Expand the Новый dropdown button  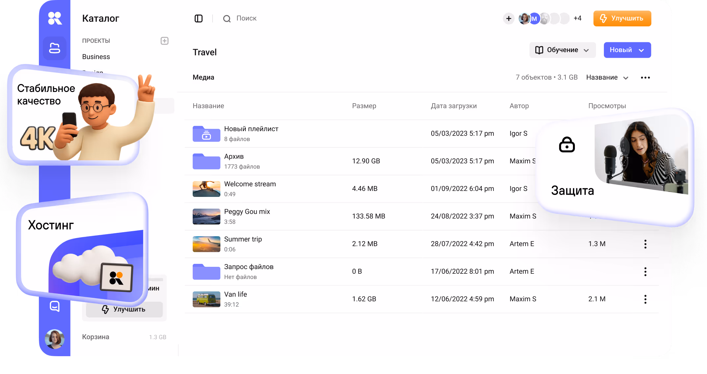pyautogui.click(x=627, y=50)
